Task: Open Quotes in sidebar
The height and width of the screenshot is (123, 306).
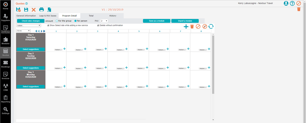Action: (6, 52)
